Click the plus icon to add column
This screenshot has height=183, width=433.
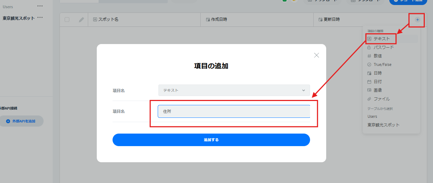[x=418, y=20]
